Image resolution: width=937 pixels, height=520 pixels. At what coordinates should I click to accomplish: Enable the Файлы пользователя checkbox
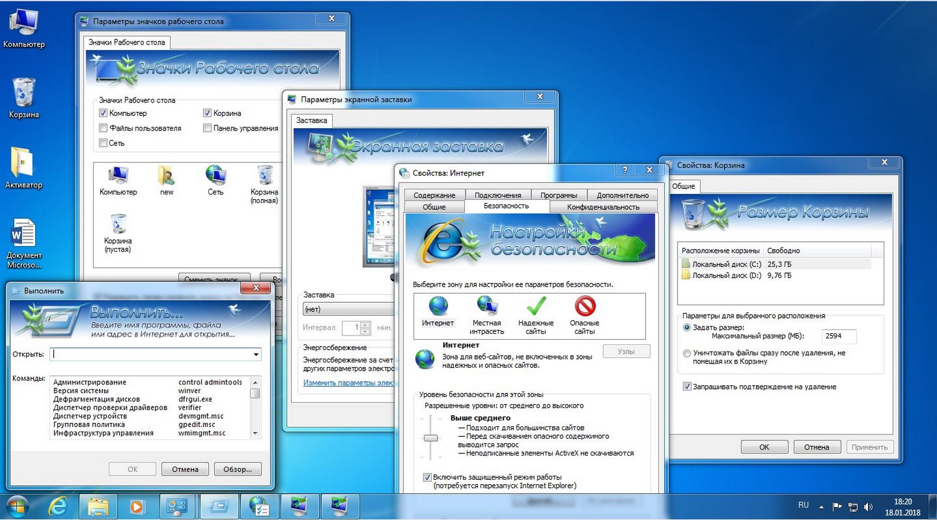pos(103,128)
